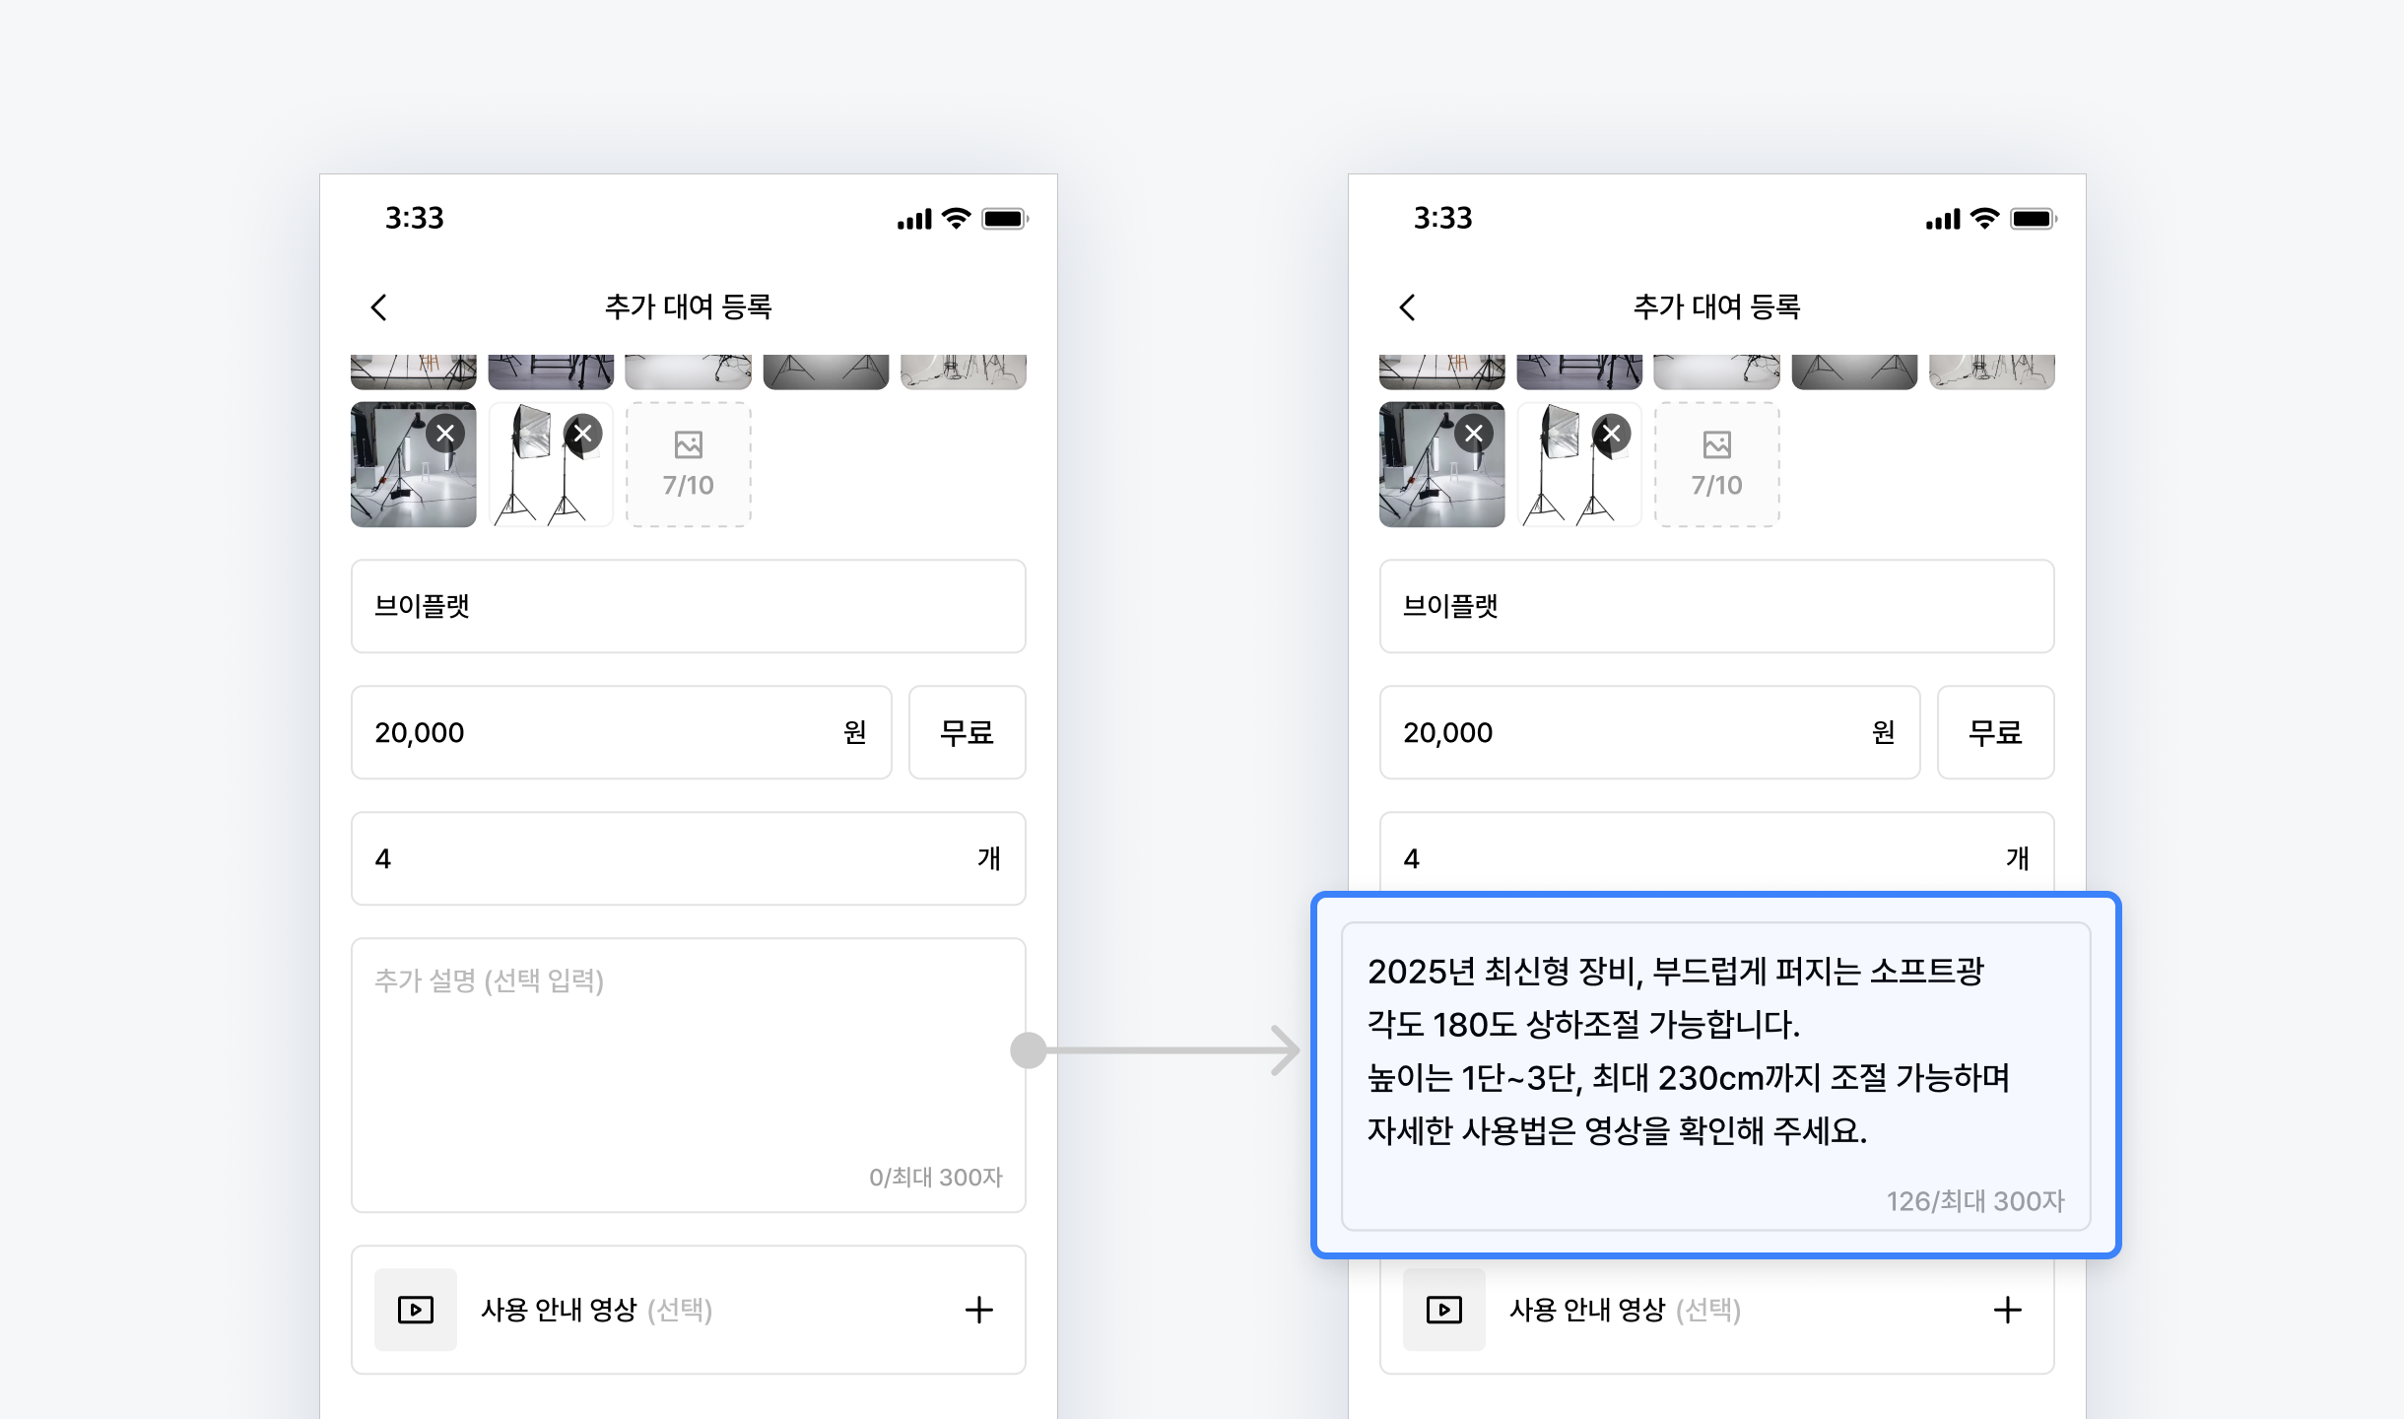Remove studio photo thumbnail on left screen
Viewport: 2404px width, 1419px height.
coord(445,434)
